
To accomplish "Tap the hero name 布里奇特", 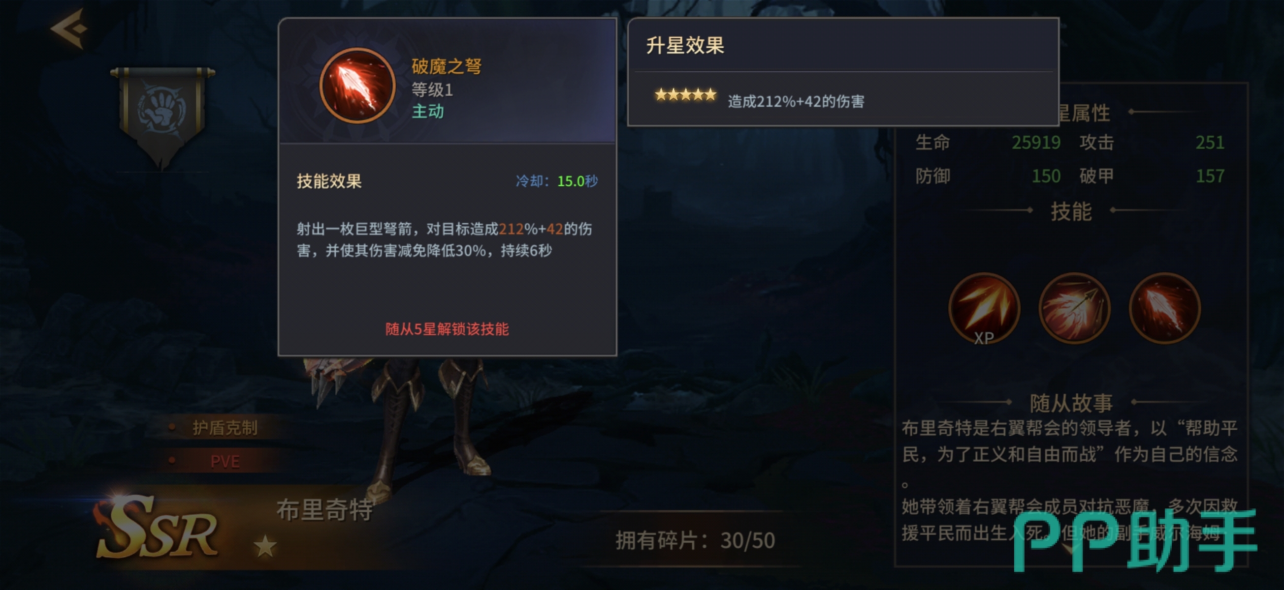I will point(325,510).
